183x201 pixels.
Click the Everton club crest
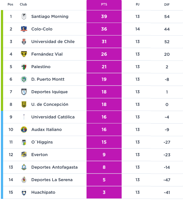pos(24,155)
